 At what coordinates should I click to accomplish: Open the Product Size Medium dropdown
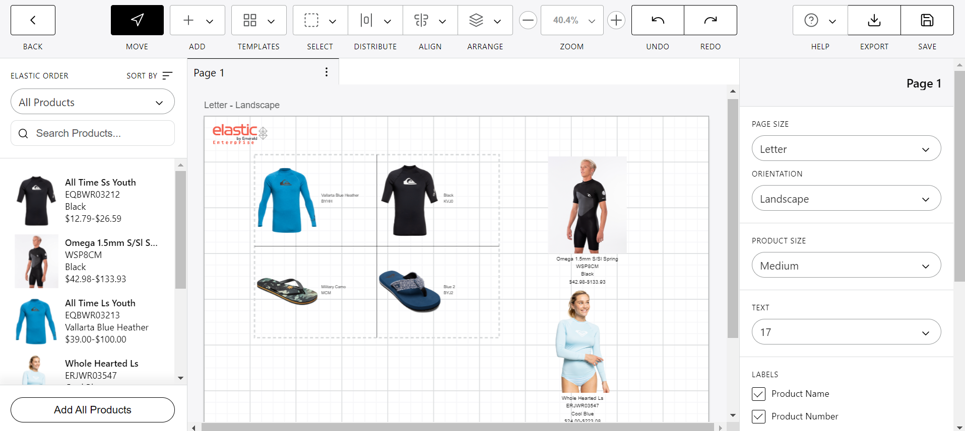[846, 266]
